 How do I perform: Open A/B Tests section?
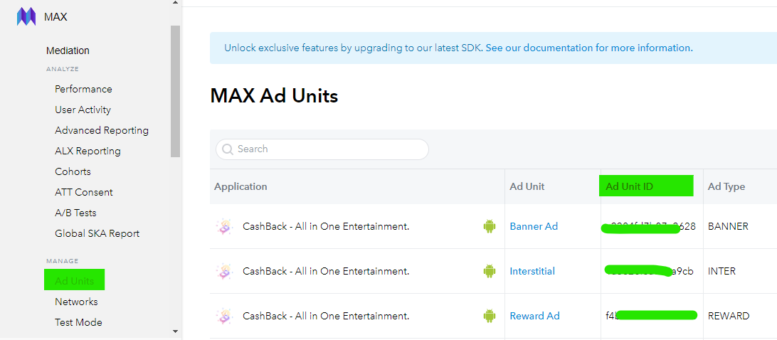tap(76, 213)
